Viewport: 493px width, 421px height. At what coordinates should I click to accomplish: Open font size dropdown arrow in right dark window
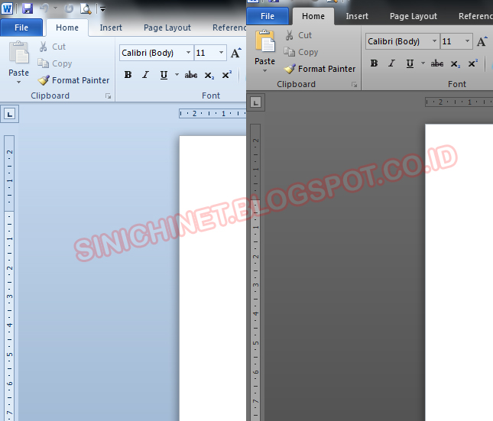[x=467, y=41]
